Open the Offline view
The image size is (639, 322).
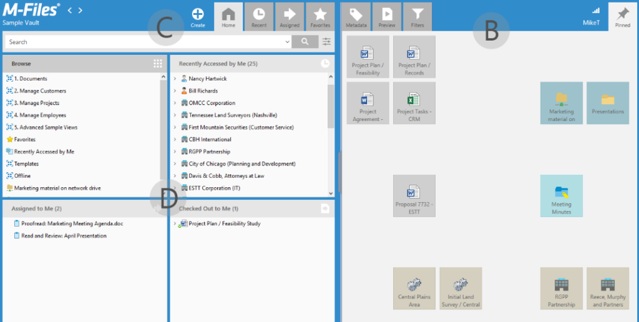(18, 176)
